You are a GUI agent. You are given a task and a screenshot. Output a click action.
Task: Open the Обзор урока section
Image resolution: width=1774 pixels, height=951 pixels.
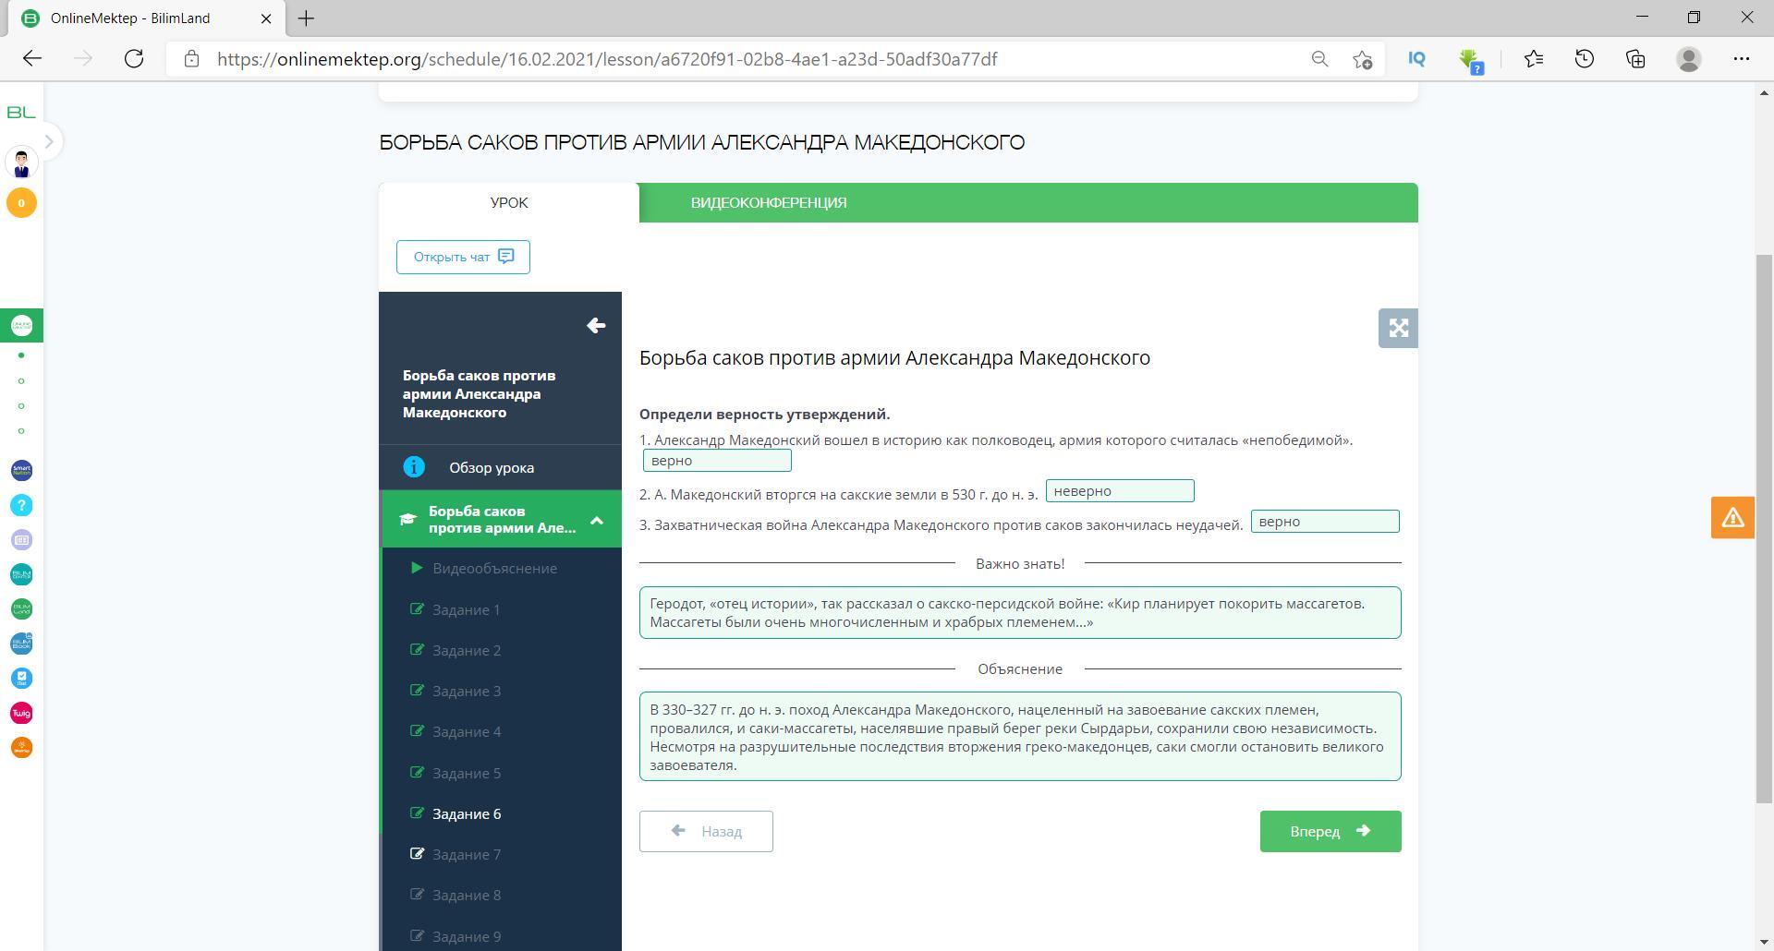pos(501,467)
